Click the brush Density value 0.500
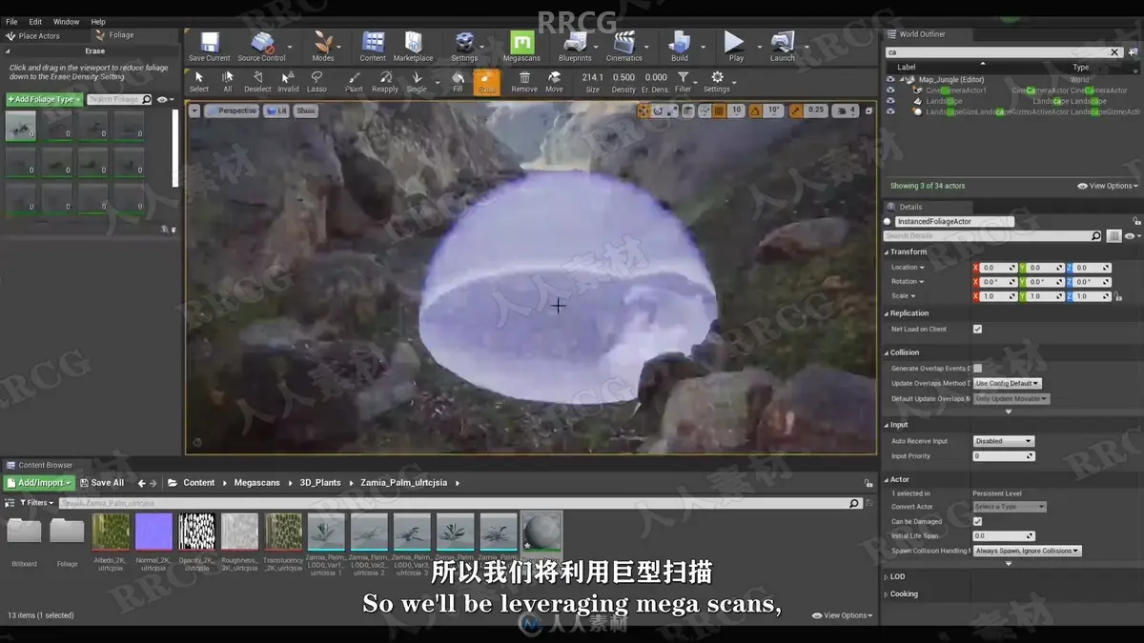The height and width of the screenshot is (643, 1144). pos(623,78)
